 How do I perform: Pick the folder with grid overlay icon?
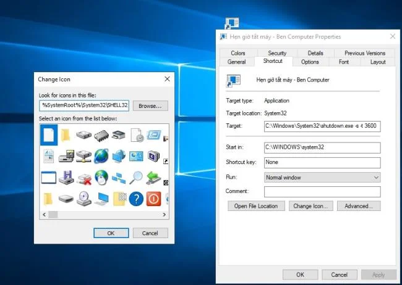[x=119, y=199]
